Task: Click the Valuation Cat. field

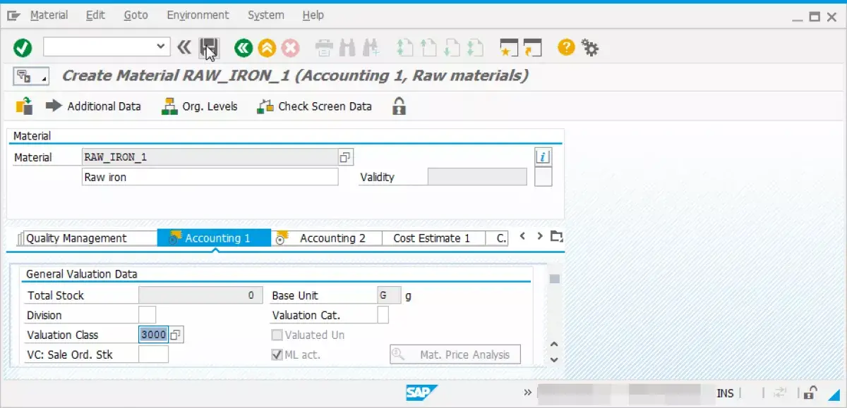Action: click(383, 315)
